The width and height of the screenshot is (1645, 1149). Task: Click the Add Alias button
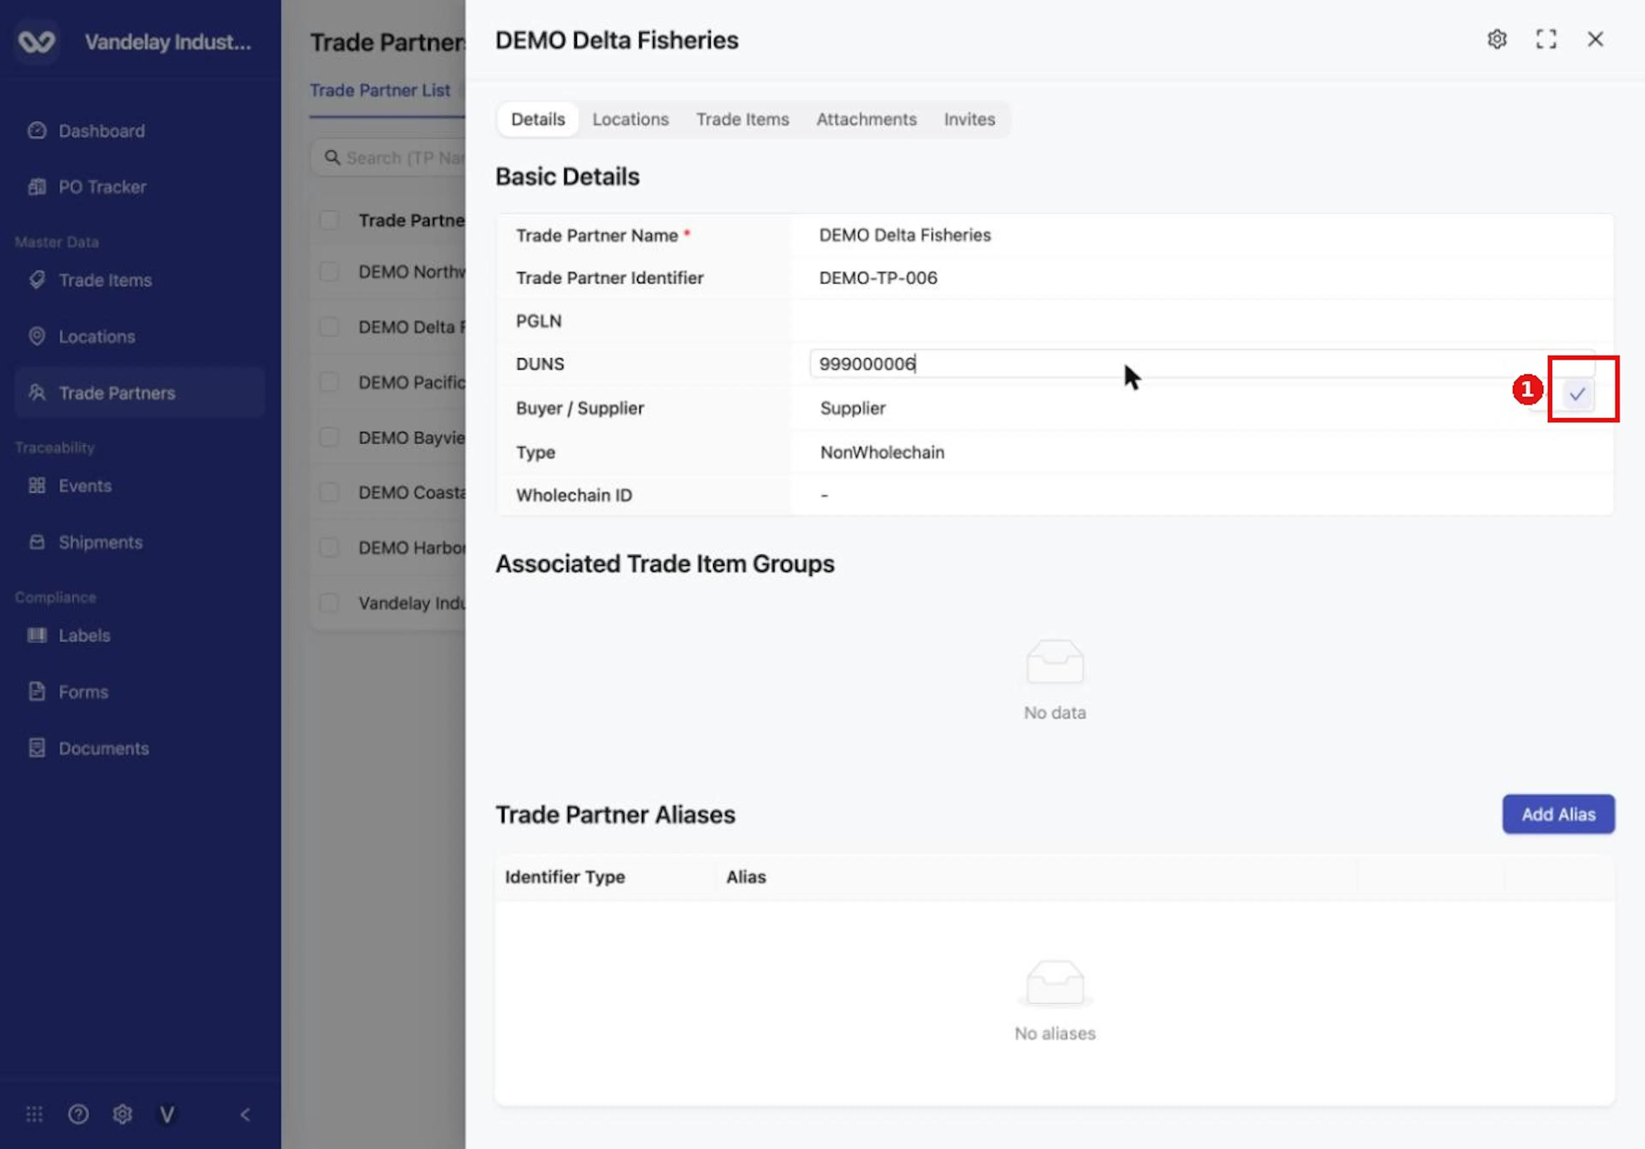(x=1558, y=814)
